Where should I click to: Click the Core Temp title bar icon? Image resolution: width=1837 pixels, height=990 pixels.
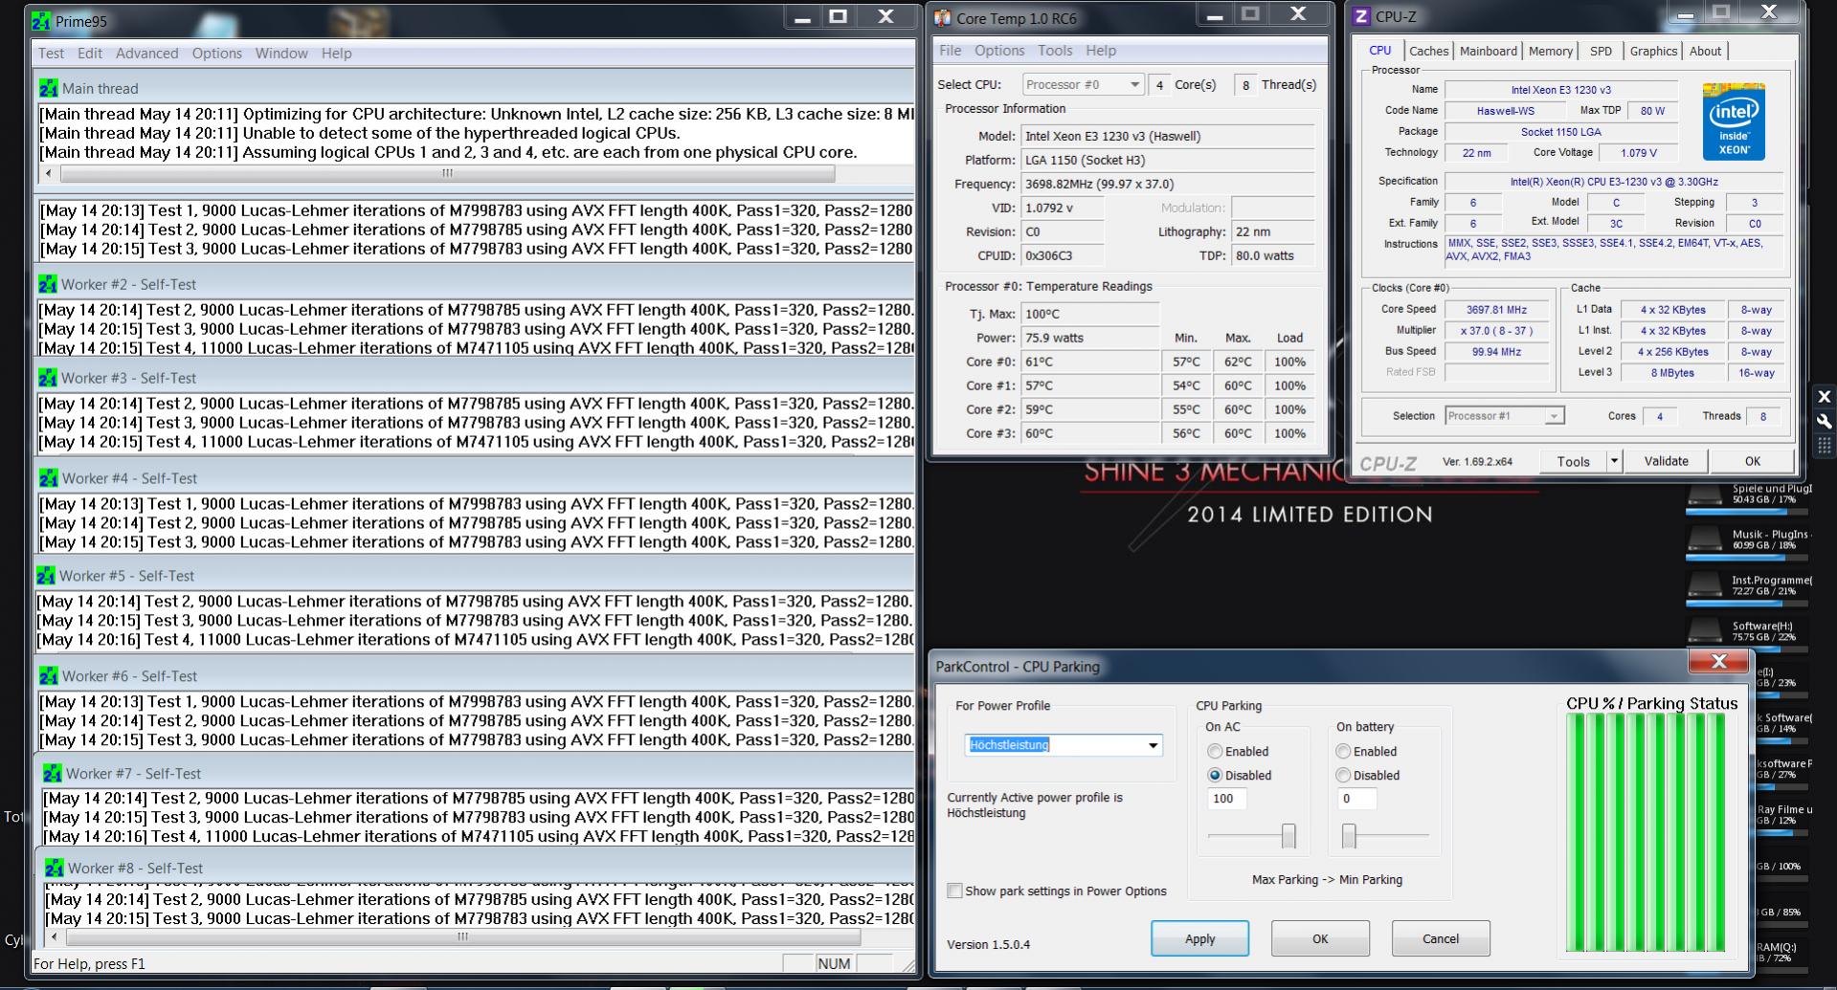click(943, 18)
